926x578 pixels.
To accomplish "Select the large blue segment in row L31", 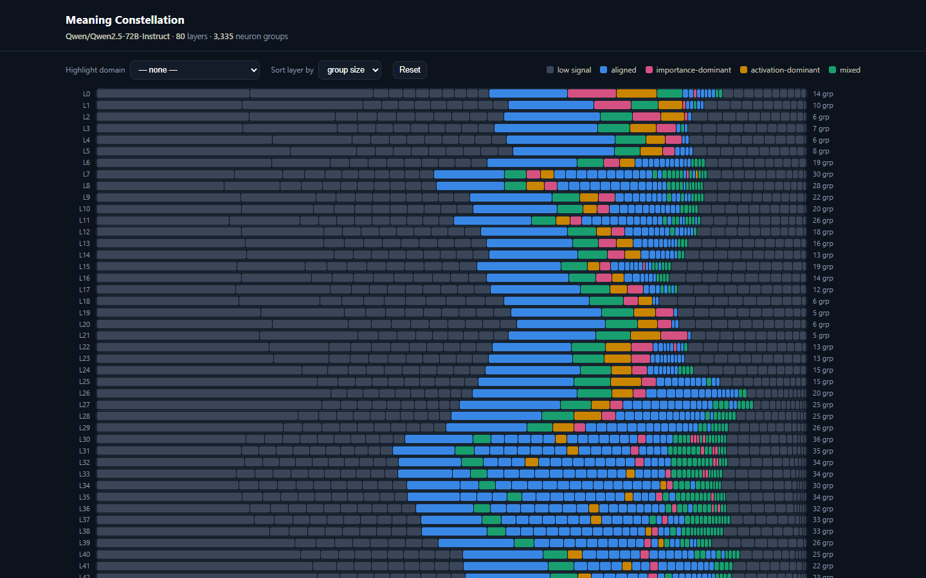I will click(x=424, y=451).
